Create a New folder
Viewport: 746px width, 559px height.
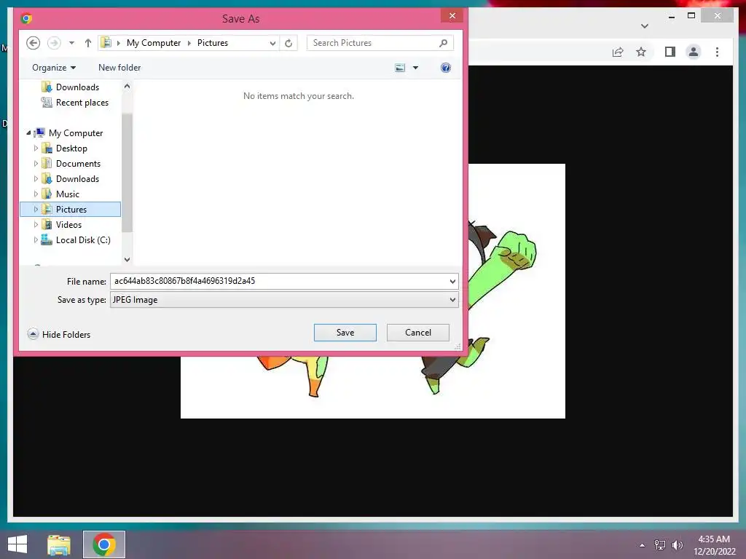119,68
